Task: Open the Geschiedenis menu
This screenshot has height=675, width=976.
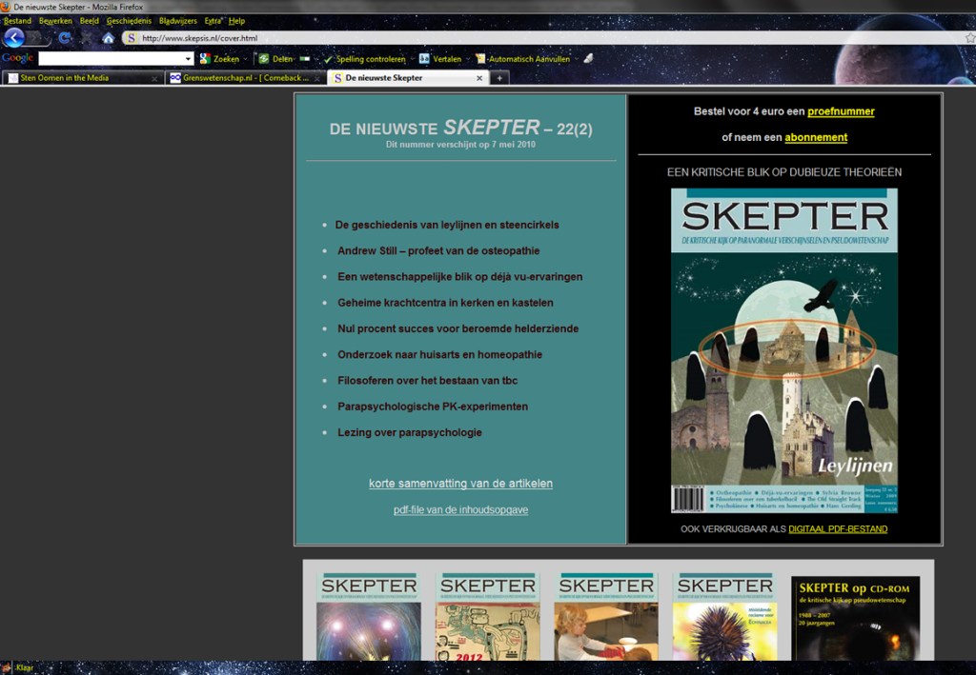Action: tap(129, 21)
